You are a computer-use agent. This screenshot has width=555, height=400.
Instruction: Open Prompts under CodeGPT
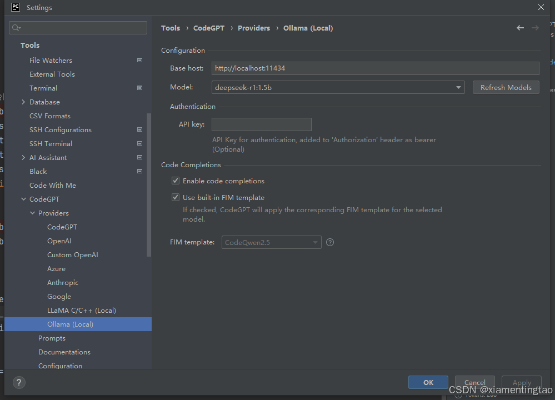(52, 338)
